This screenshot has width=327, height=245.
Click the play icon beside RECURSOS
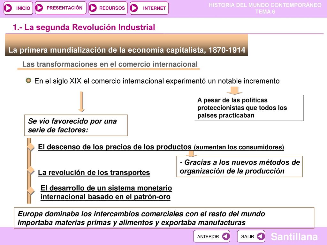point(93,8)
